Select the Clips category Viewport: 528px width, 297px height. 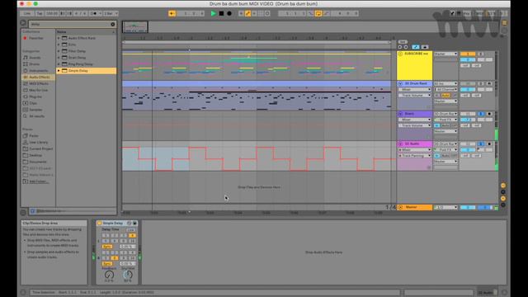pyautogui.click(x=33, y=103)
